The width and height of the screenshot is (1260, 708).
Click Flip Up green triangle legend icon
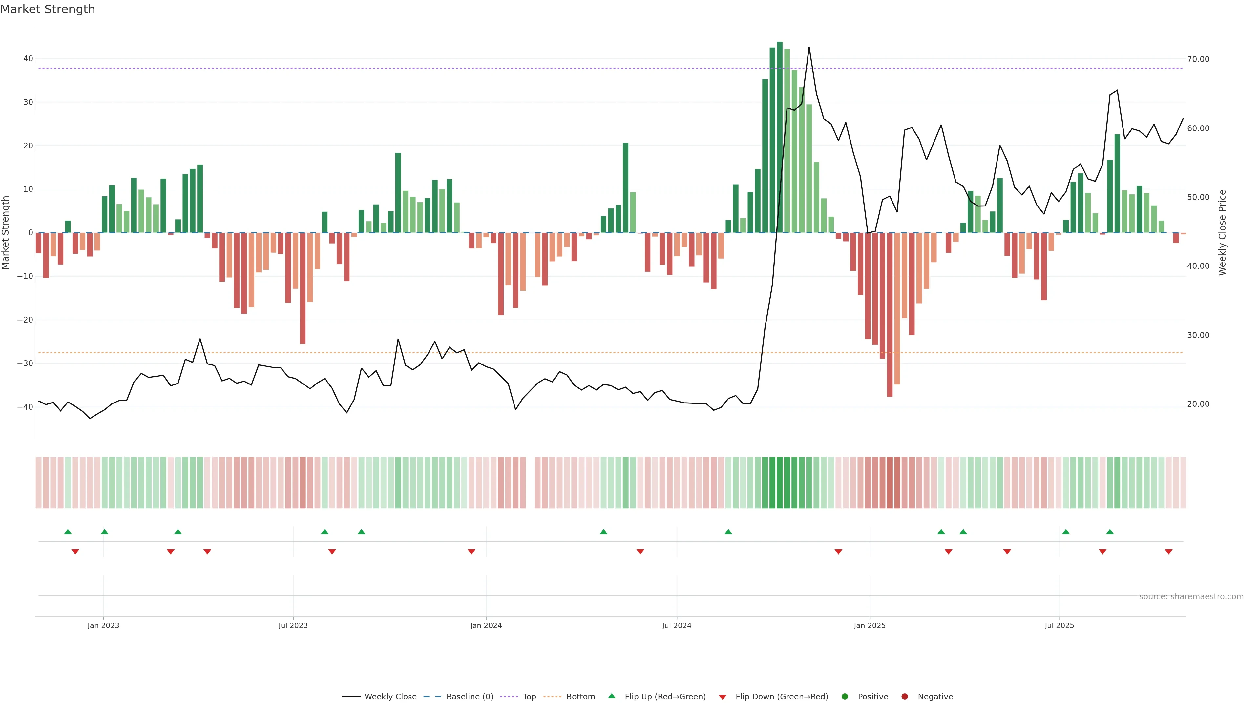pyautogui.click(x=611, y=696)
